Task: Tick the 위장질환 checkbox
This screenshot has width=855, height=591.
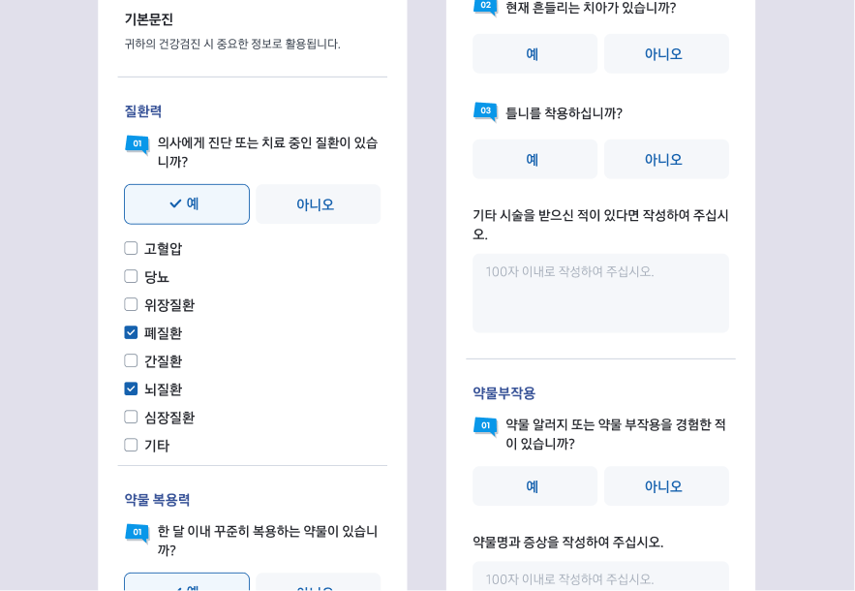Action: [x=131, y=304]
